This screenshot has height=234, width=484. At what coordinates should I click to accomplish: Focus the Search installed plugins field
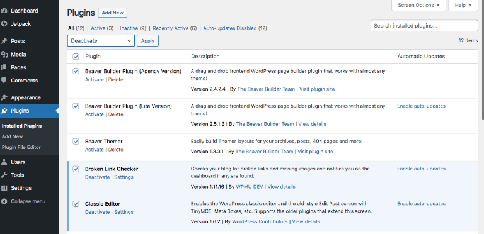click(x=424, y=26)
